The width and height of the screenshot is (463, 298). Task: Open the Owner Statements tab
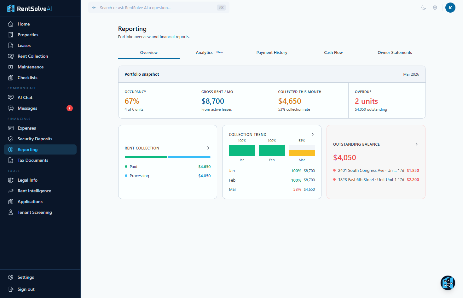(x=395, y=53)
